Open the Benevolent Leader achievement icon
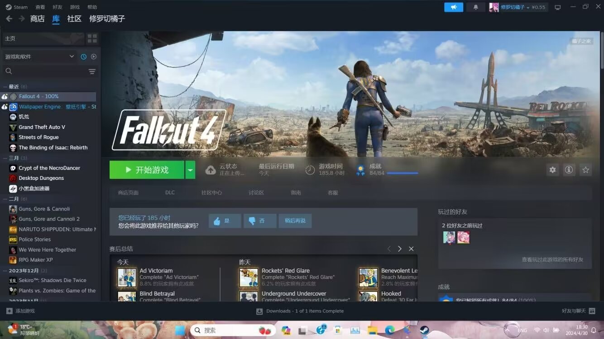Screen dimensions: 604x339 368,278
